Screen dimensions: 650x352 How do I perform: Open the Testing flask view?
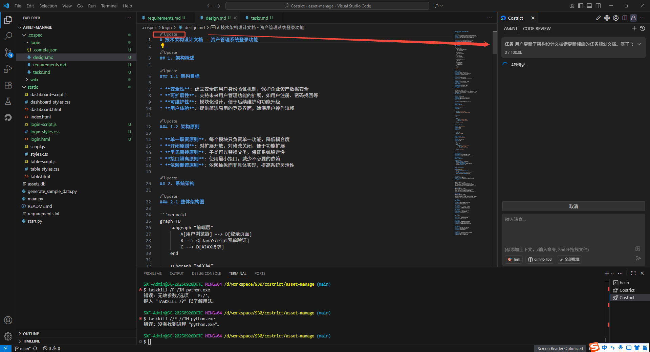8,101
